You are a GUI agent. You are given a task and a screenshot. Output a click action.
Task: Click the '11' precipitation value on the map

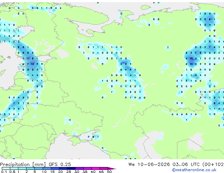(28, 58)
